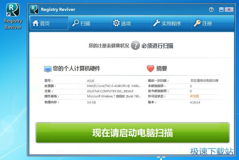
Task: Click the Registry Reviver title bar text
Action: click(x=58, y=10)
